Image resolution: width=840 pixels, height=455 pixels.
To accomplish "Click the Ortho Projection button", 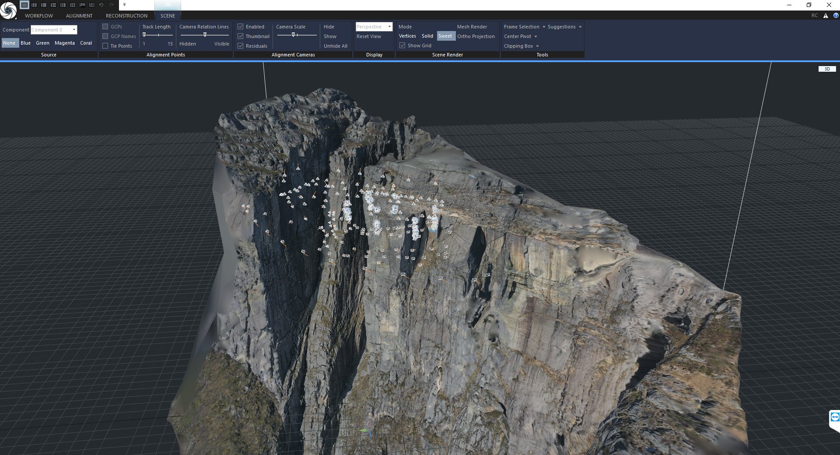I will (x=476, y=36).
